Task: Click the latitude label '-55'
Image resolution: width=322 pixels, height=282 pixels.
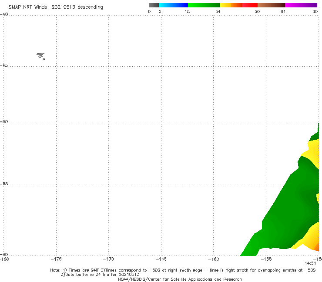Action: pos(4,184)
